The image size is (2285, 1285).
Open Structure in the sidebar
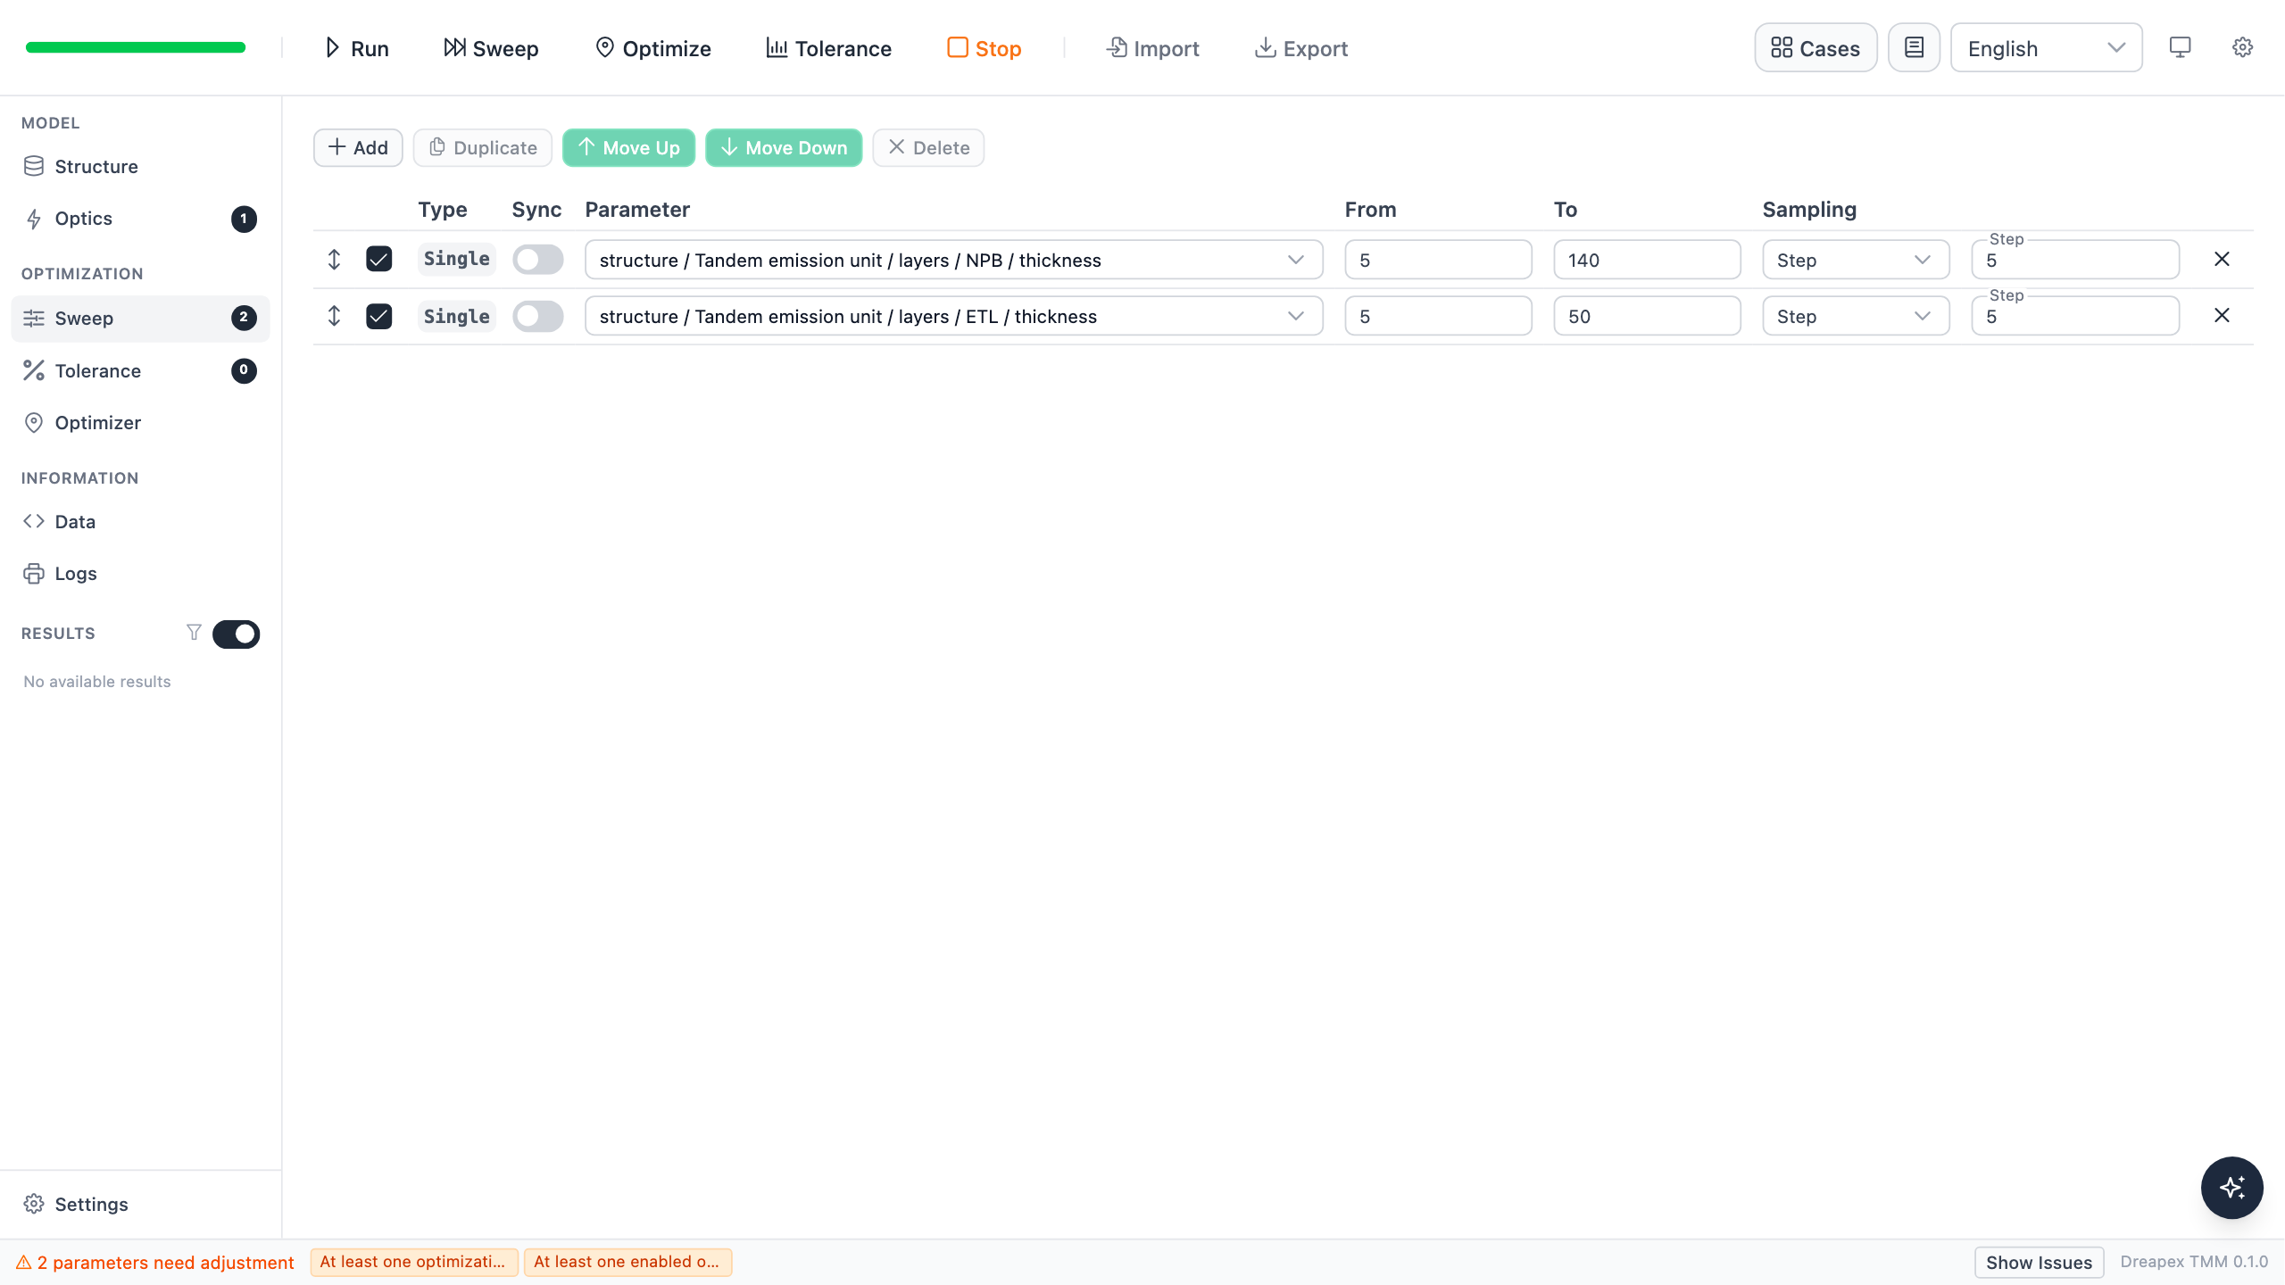[x=140, y=167]
